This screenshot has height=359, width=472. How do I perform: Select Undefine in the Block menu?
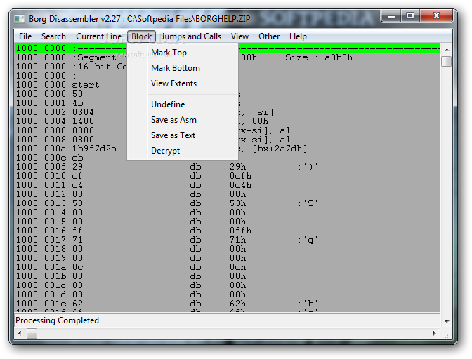point(183,104)
